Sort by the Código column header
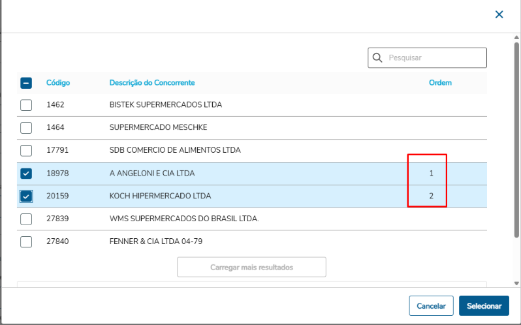The width and height of the screenshot is (521, 325). (x=58, y=83)
